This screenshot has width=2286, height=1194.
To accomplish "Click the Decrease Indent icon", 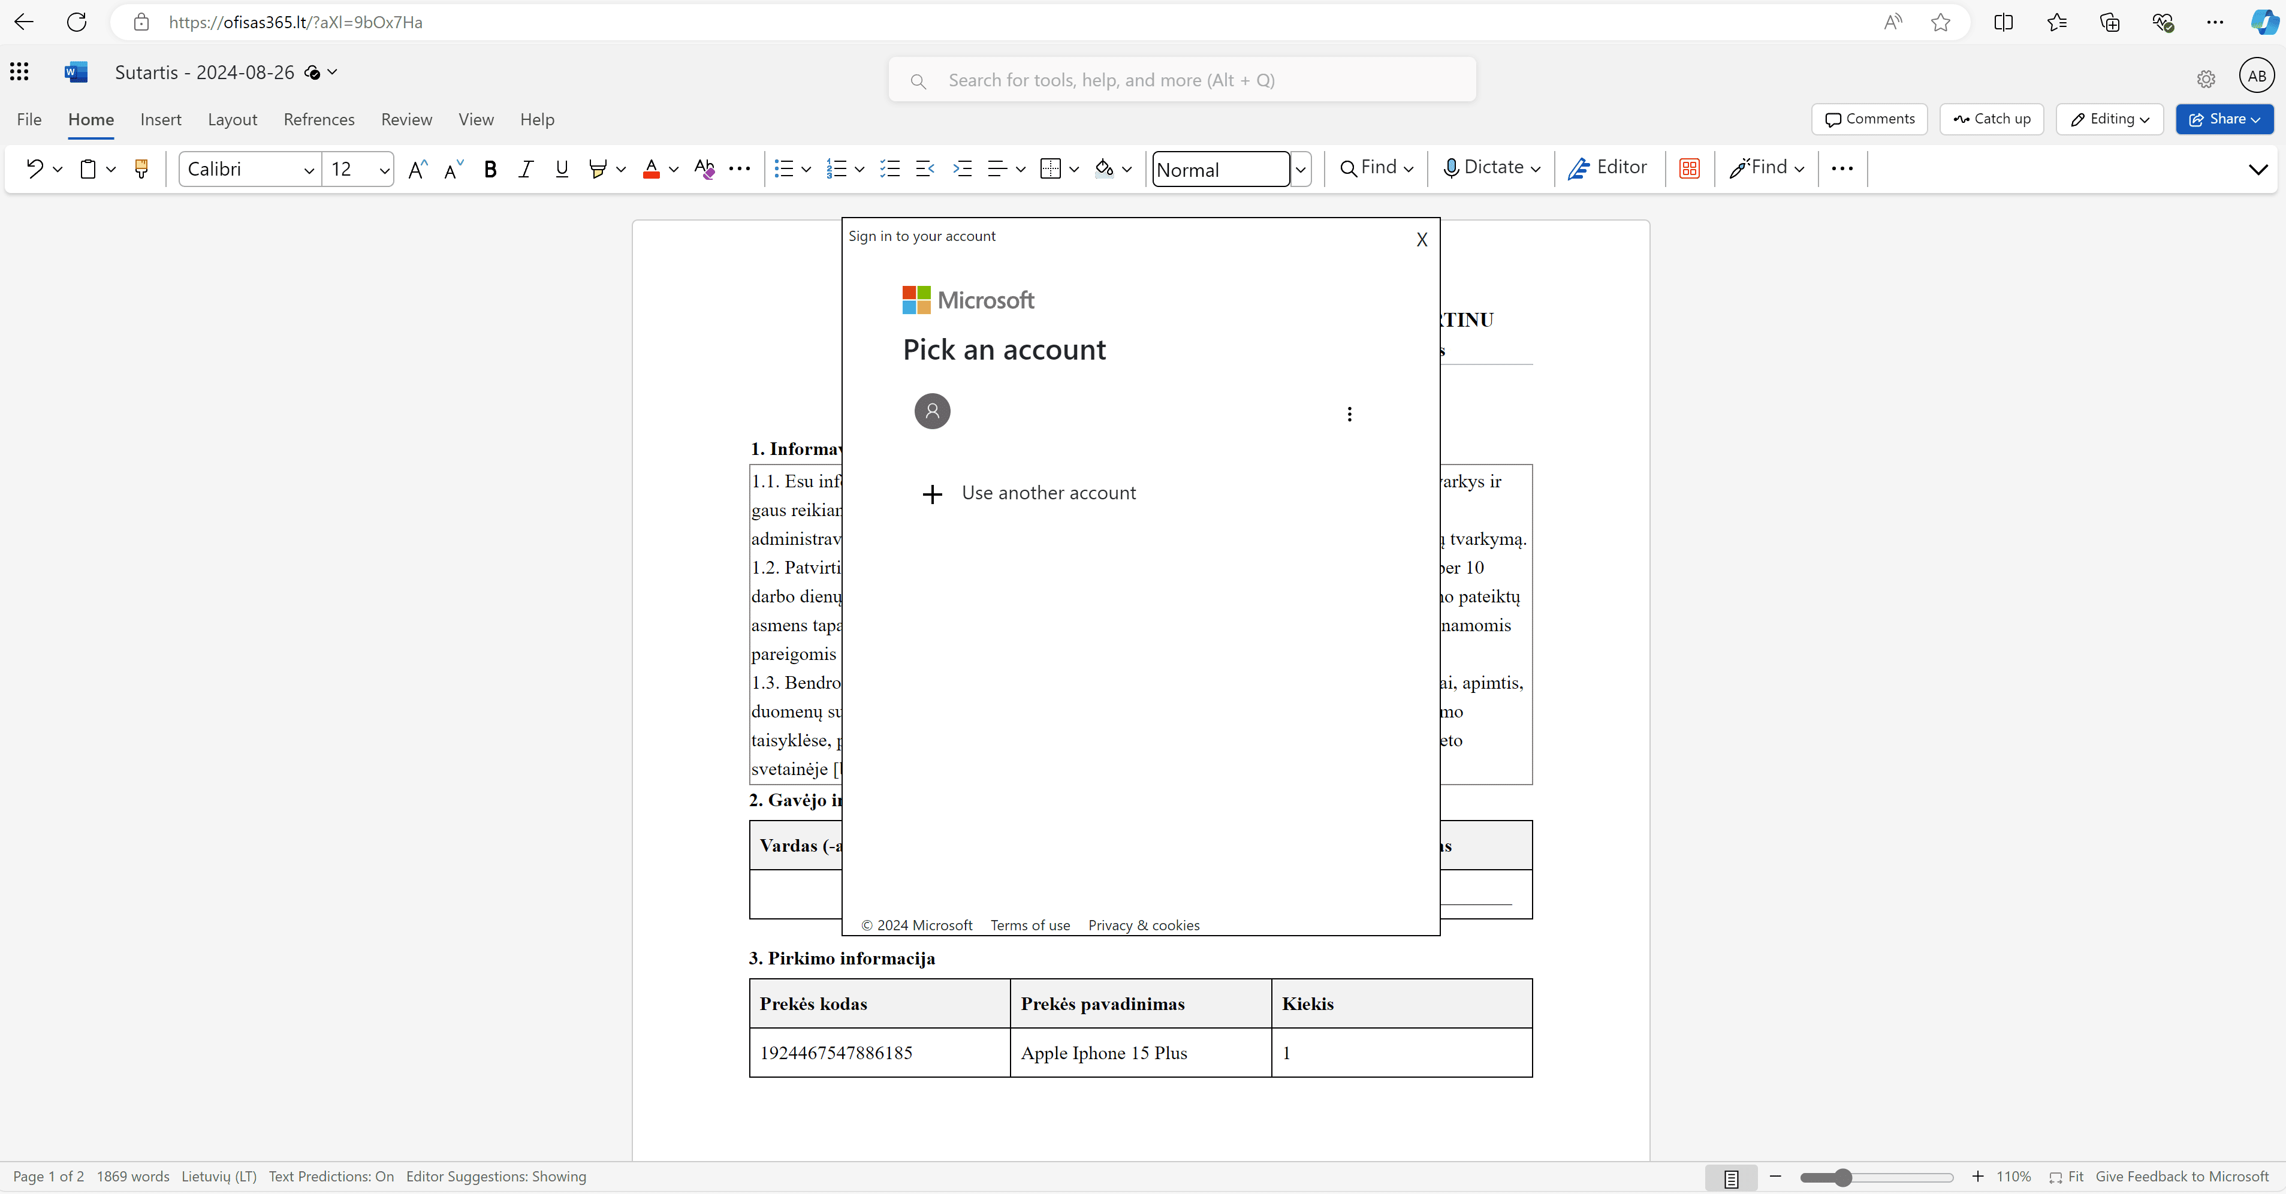I will coord(925,168).
